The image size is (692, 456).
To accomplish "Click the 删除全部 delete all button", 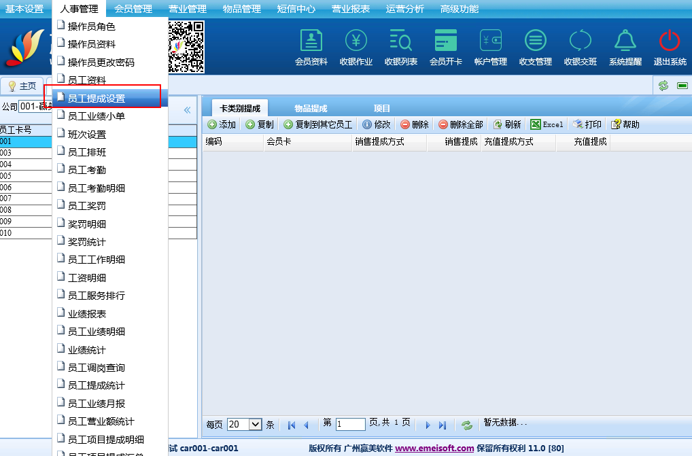I will point(461,124).
